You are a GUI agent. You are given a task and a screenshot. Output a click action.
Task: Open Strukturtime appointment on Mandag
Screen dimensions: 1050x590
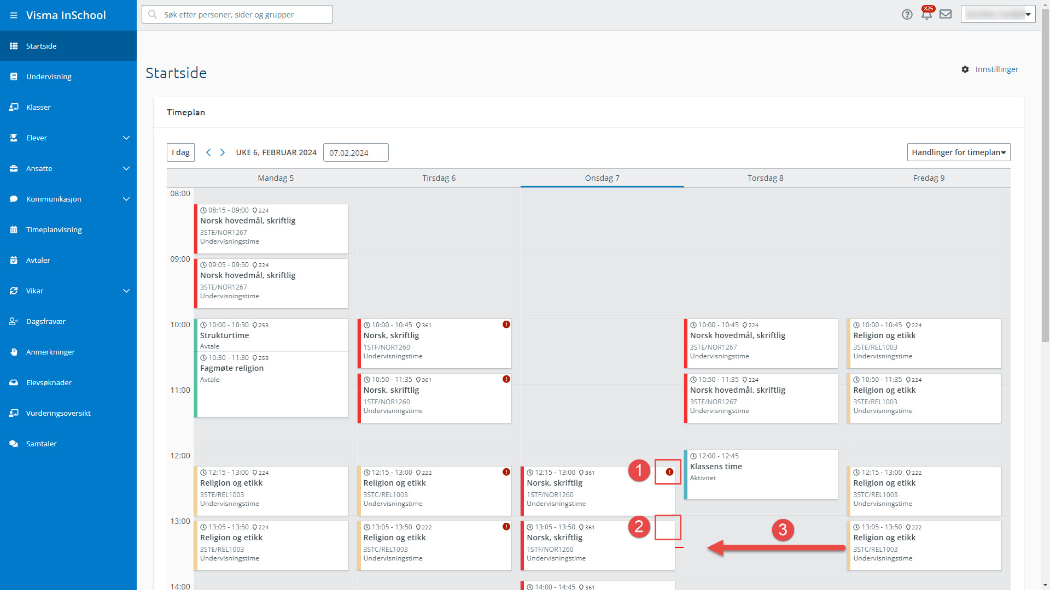pyautogui.click(x=271, y=335)
